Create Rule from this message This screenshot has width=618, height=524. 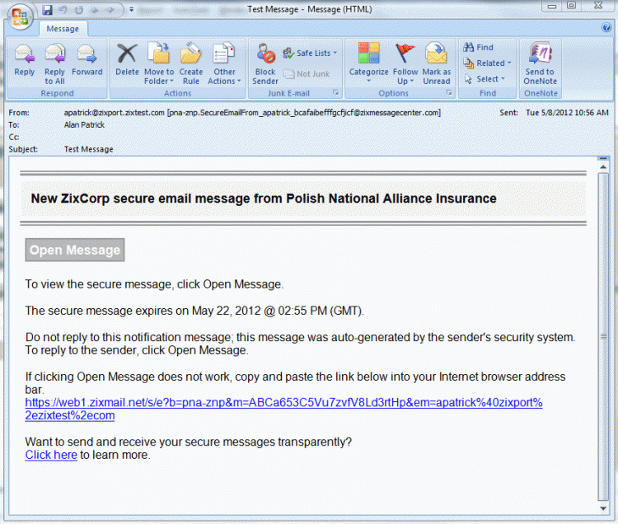pyautogui.click(x=191, y=64)
